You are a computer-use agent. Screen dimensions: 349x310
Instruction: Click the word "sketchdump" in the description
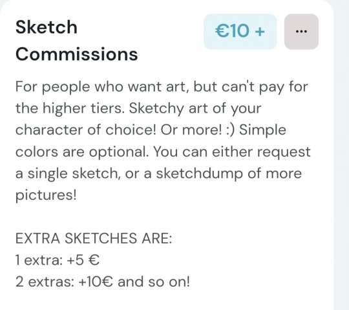point(200,173)
